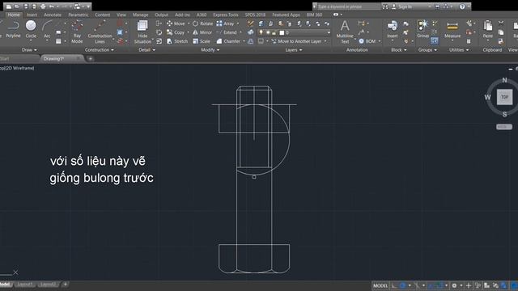Click the Hide Situation detail tool
This screenshot has height=291, width=518.
pos(142,32)
